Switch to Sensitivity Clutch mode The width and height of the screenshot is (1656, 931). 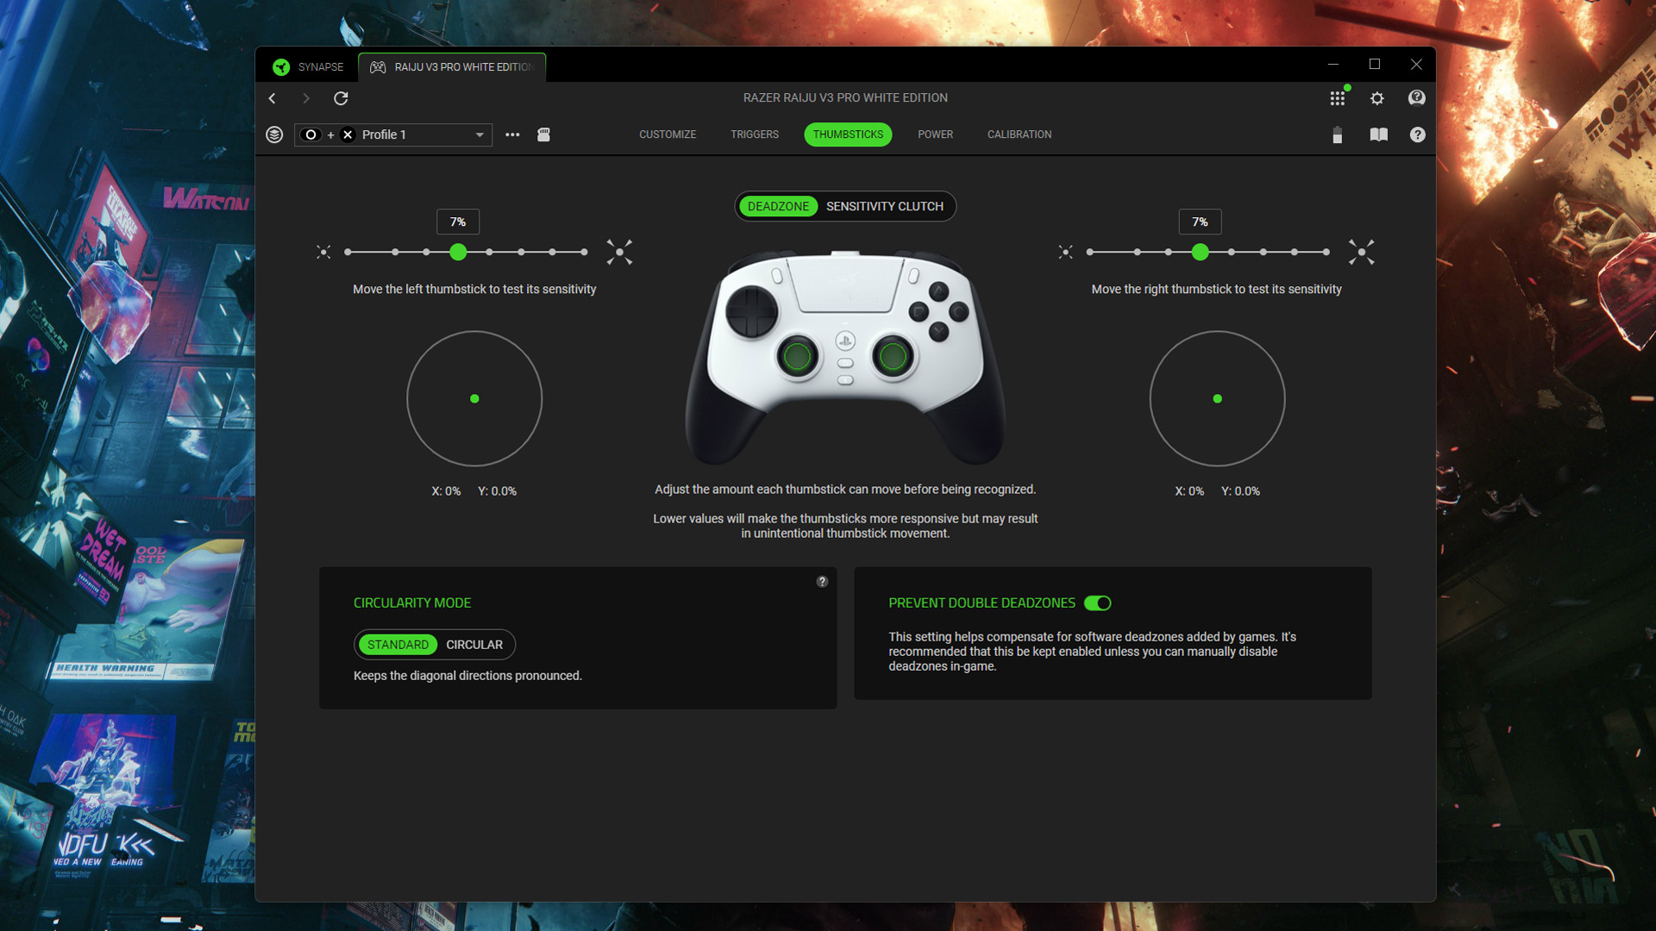coord(884,207)
